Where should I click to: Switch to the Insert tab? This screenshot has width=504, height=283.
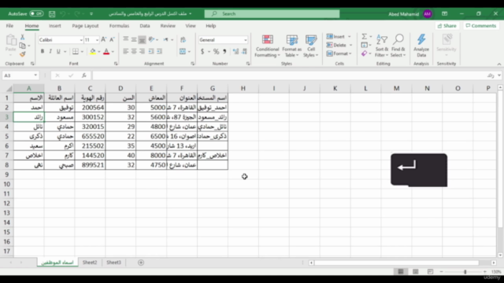pos(55,26)
